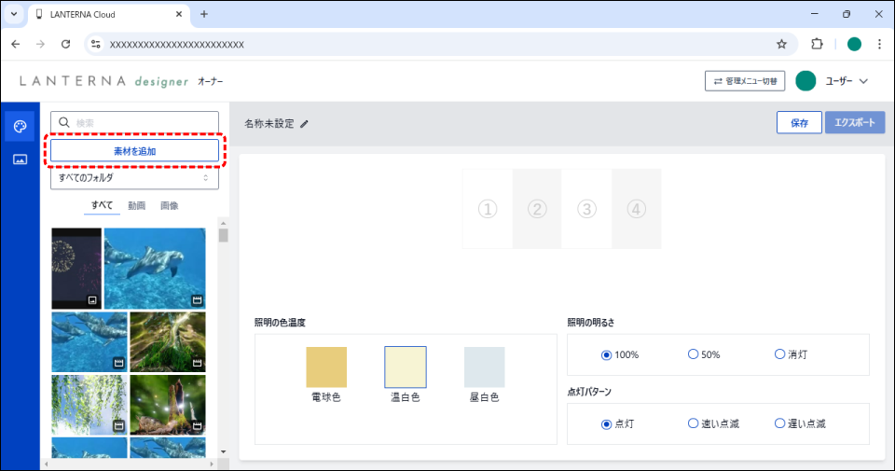The image size is (895, 471).
Task: Open the browser tab search dropdown
Action: pyautogui.click(x=14, y=14)
